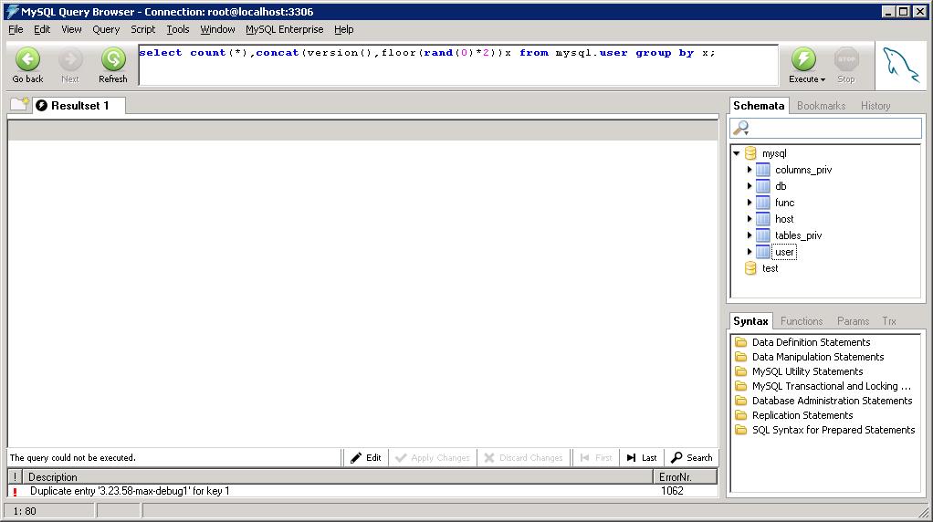Expand the user table node
933x522 pixels.
coord(750,252)
